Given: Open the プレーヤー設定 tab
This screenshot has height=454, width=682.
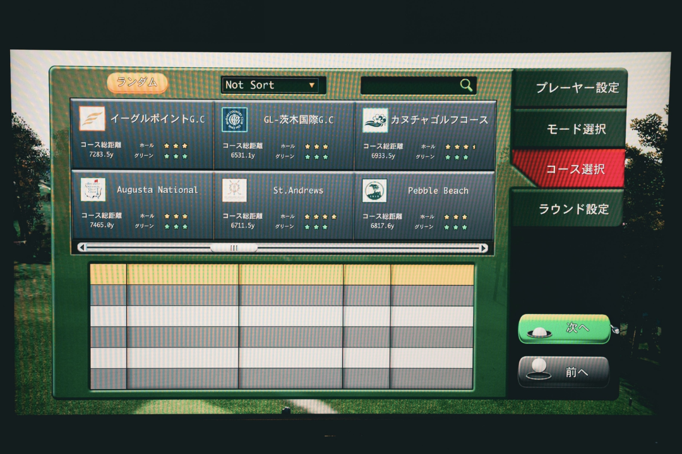Looking at the screenshot, I should coord(570,88).
